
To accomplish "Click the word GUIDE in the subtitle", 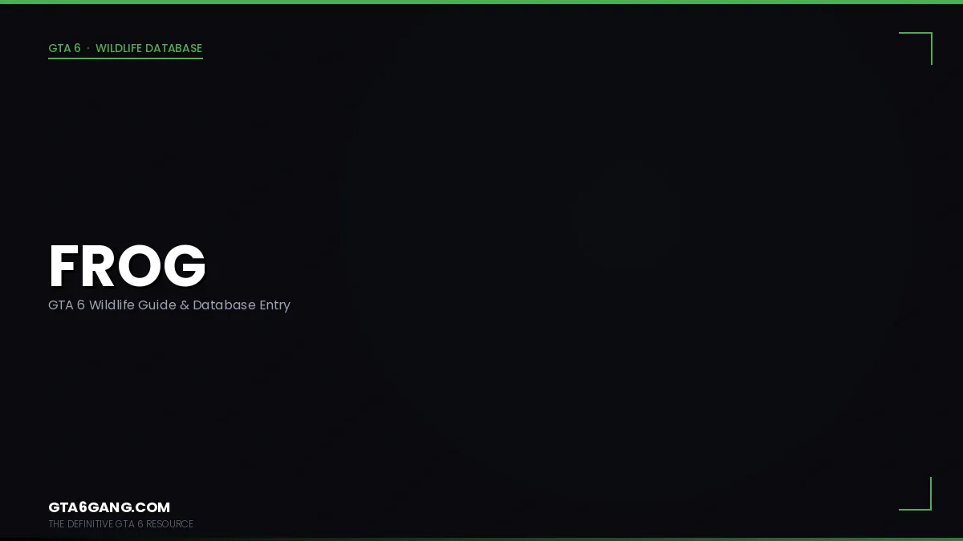I will click(156, 305).
